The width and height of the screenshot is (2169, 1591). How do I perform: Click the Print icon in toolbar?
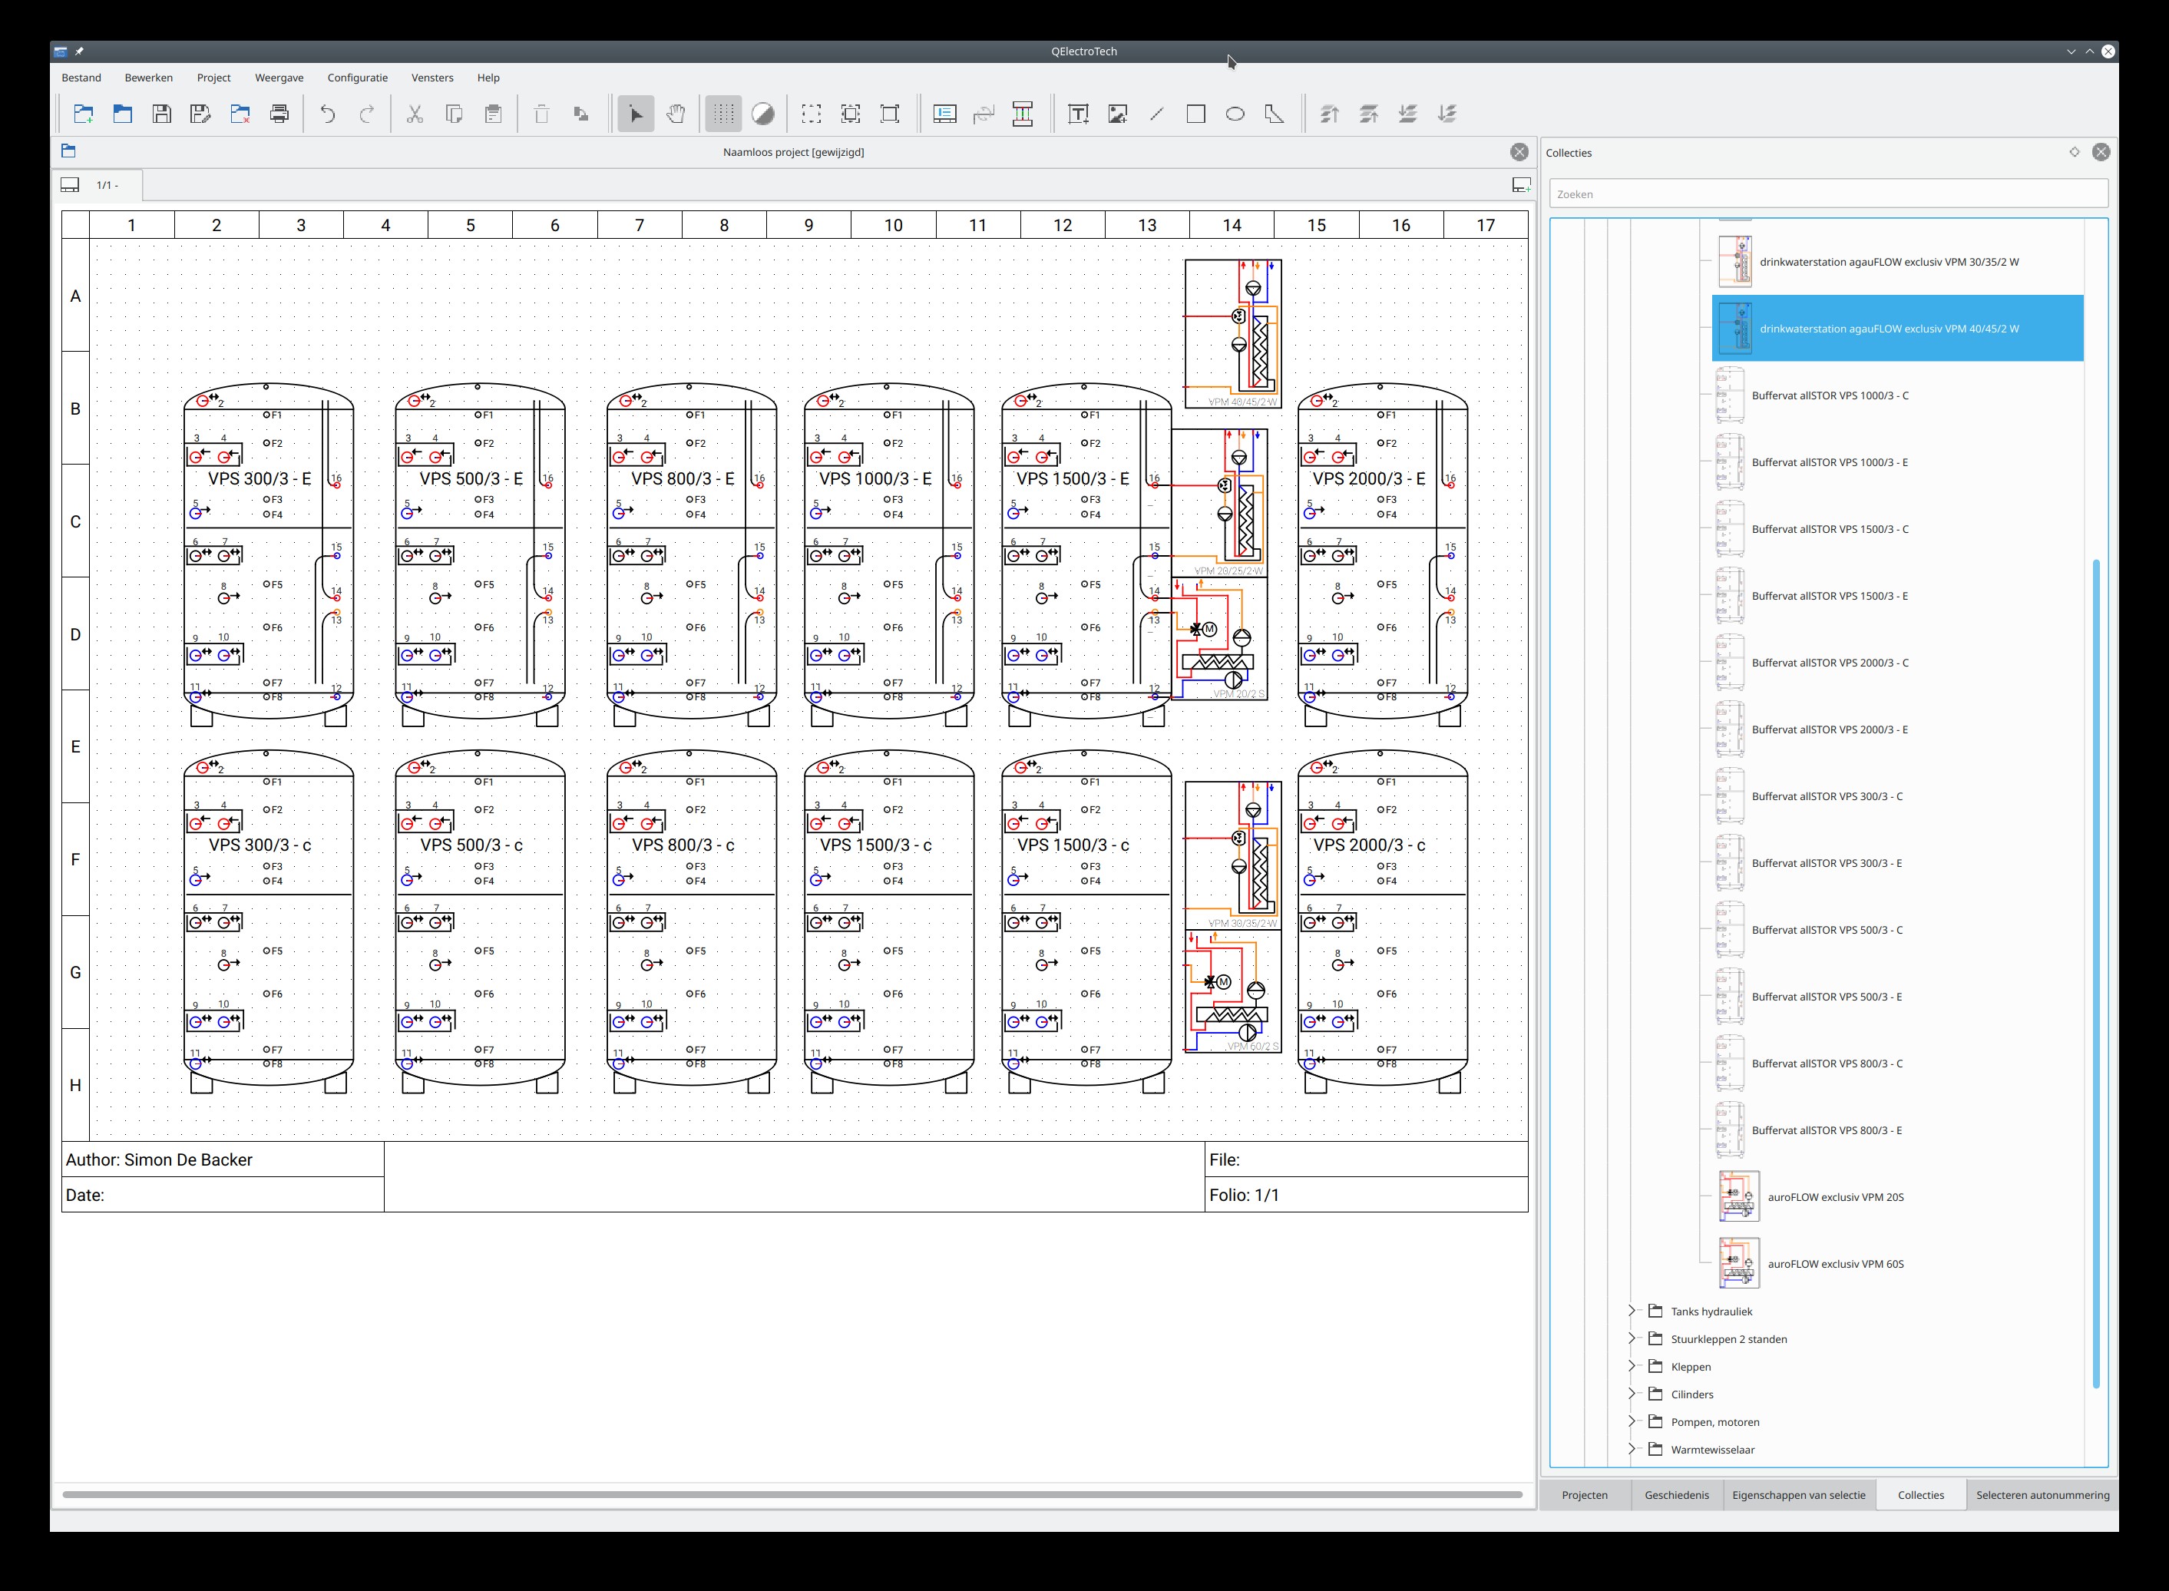(x=279, y=114)
